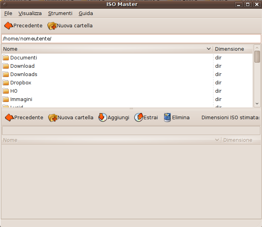Select the Immagini row name text

click(x=21, y=99)
